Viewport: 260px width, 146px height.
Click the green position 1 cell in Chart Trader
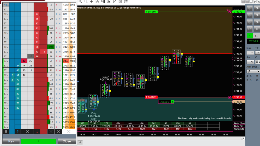(250, 36)
